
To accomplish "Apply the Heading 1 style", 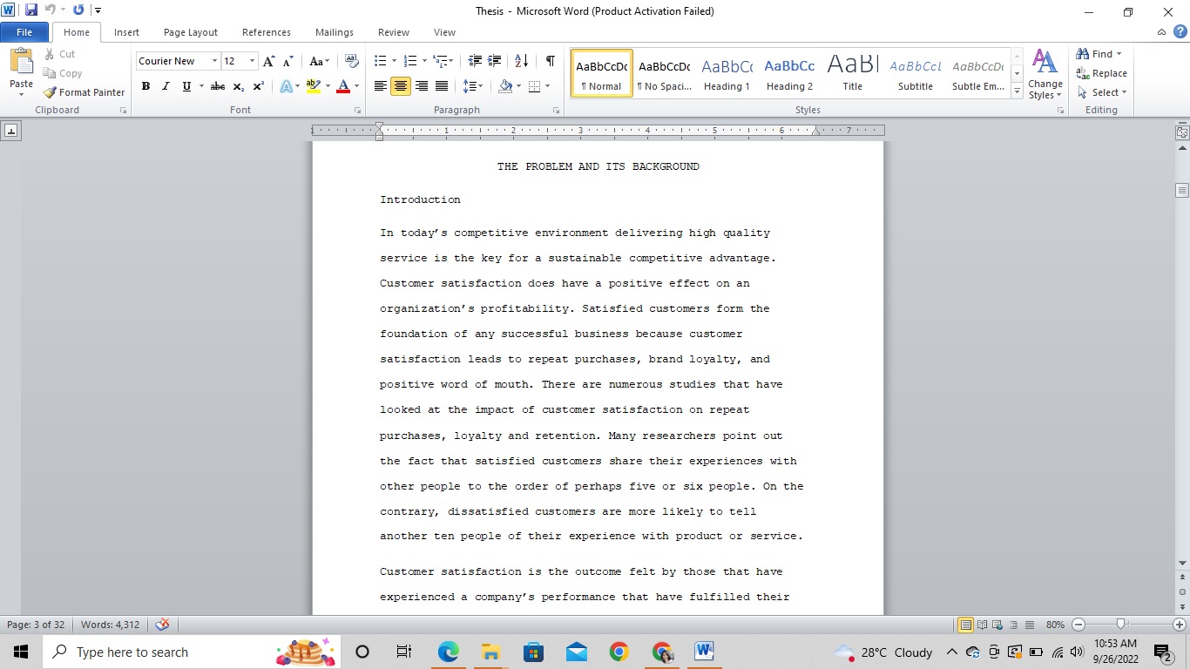I will [727, 73].
